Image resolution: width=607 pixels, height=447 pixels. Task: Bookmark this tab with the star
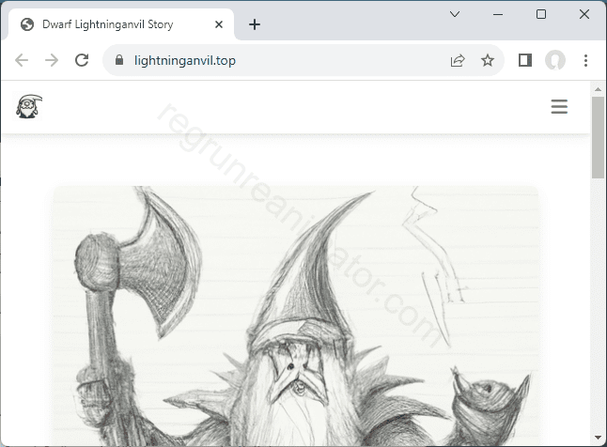point(488,60)
